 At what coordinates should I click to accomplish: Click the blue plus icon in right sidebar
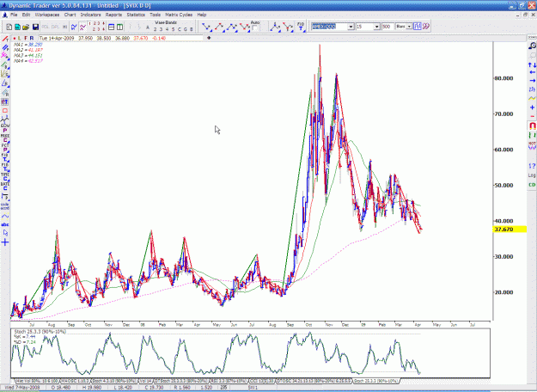point(532,107)
